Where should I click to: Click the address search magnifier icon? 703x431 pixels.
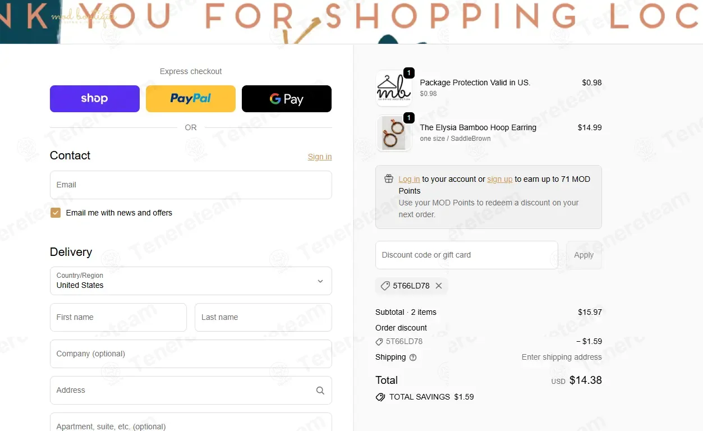320,391
